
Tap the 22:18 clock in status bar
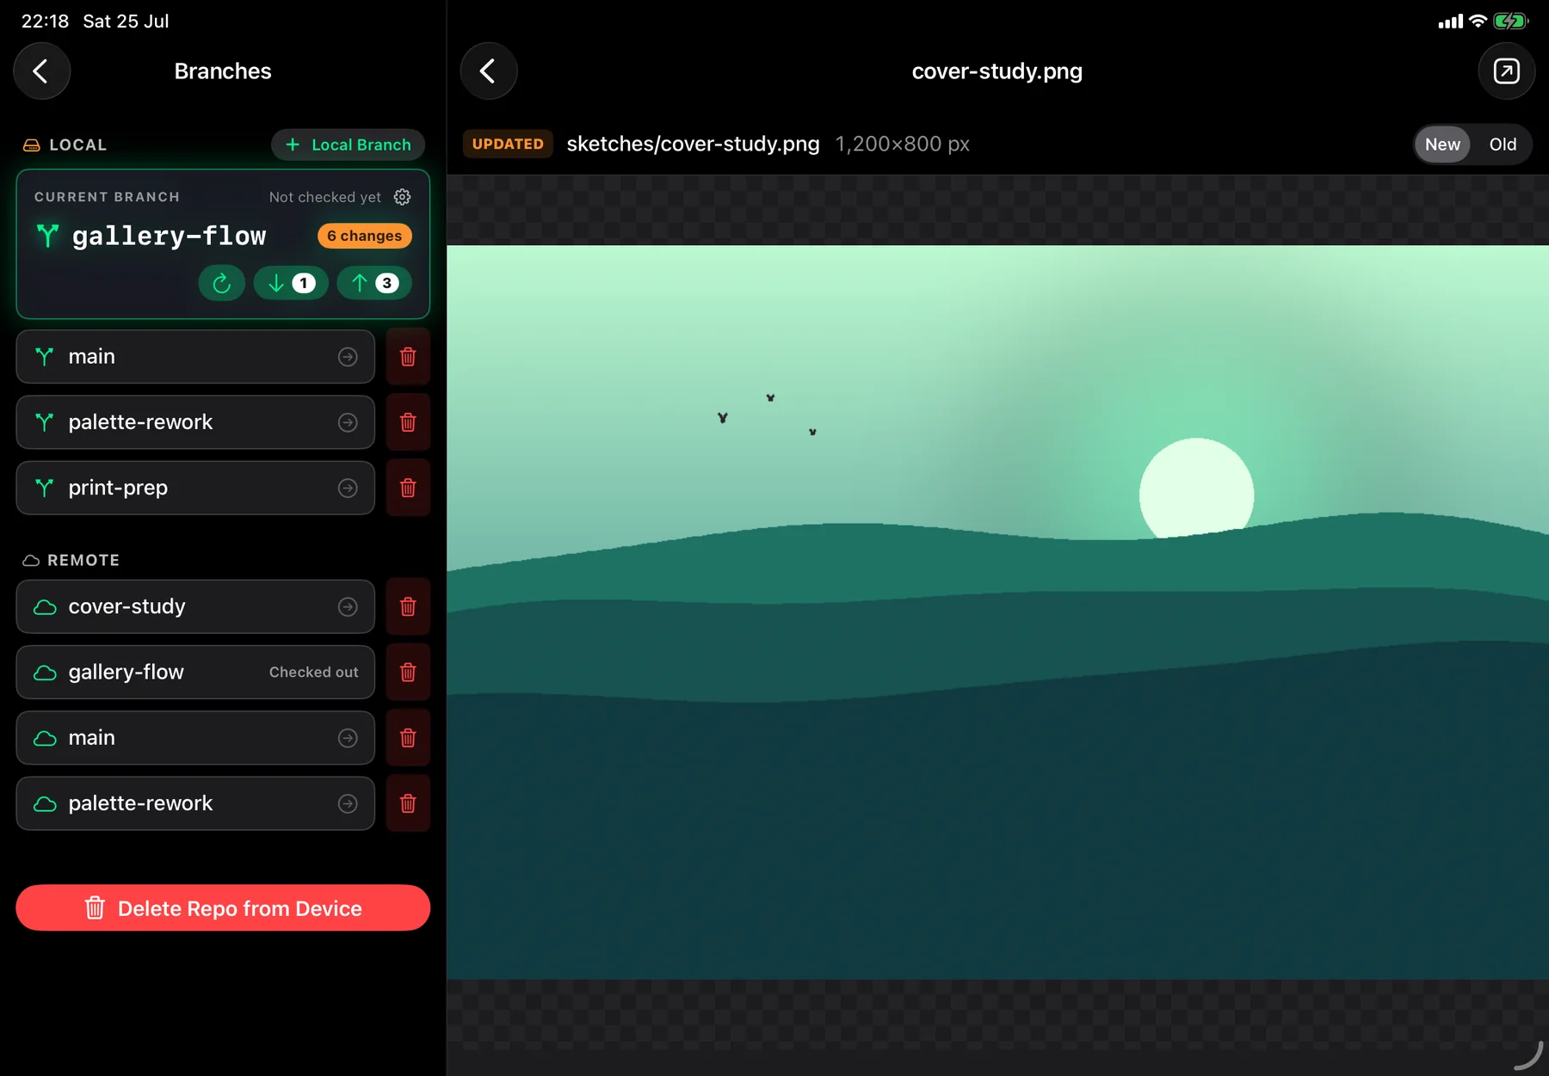tap(45, 21)
